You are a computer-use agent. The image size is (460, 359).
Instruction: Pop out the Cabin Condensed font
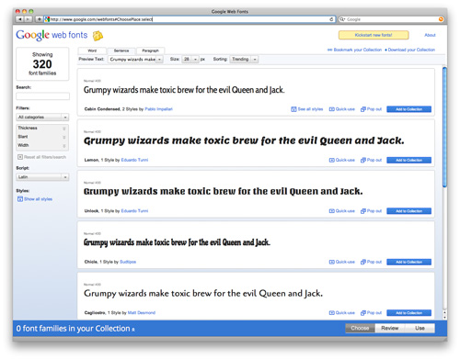(x=371, y=109)
